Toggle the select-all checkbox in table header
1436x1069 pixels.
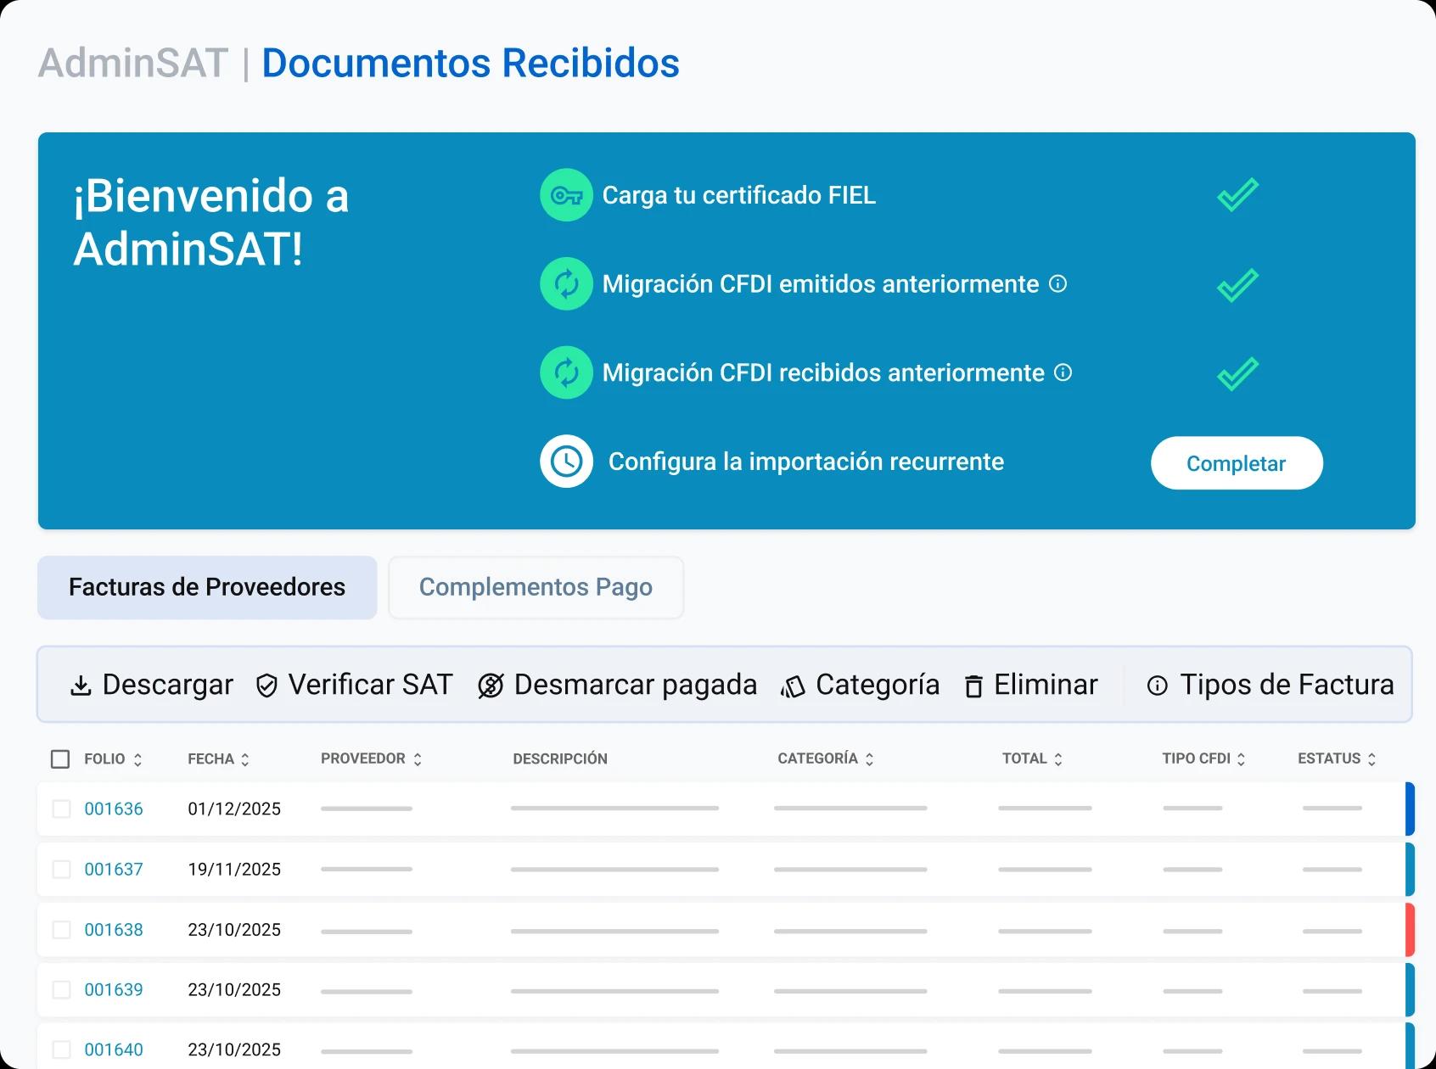tap(60, 758)
